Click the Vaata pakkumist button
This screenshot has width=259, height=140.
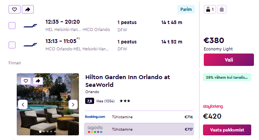[227, 130]
